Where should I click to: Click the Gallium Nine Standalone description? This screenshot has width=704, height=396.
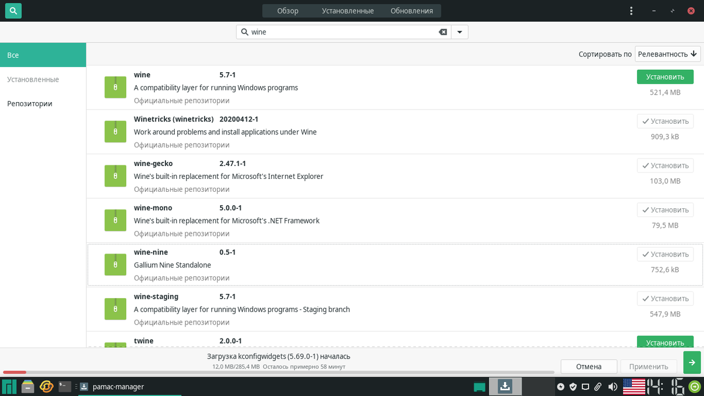click(x=172, y=265)
